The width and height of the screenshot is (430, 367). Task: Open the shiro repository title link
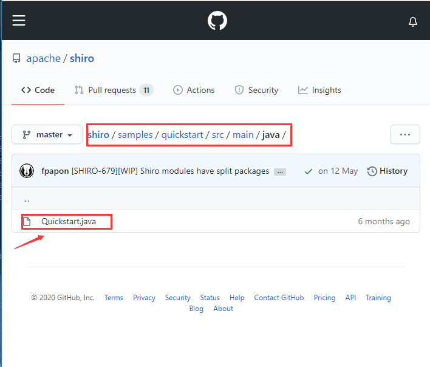[x=82, y=58]
